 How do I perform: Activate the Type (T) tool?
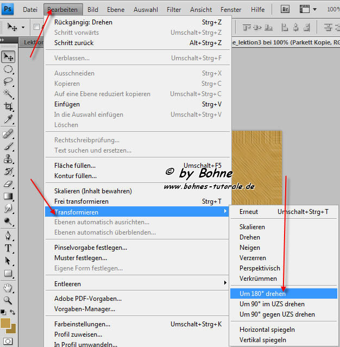pos(9,248)
